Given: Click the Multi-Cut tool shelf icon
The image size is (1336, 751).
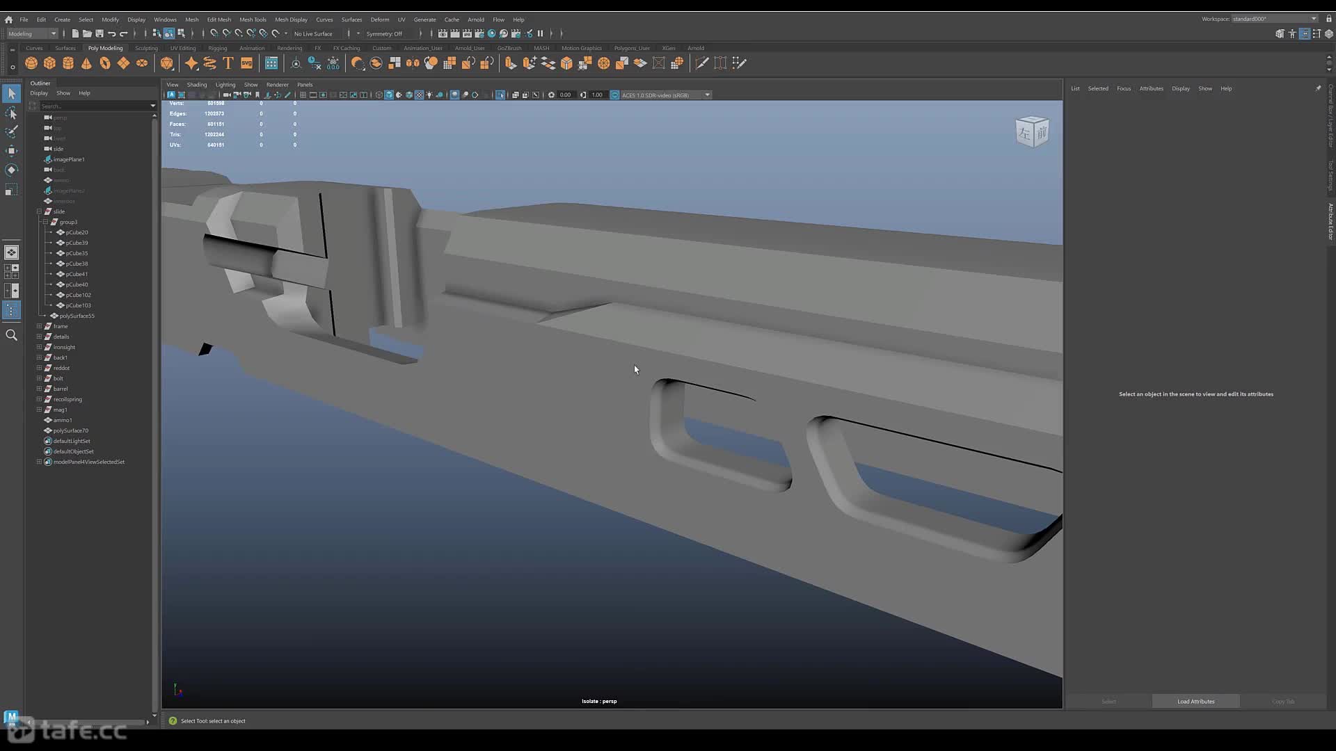Looking at the screenshot, I should (x=701, y=63).
